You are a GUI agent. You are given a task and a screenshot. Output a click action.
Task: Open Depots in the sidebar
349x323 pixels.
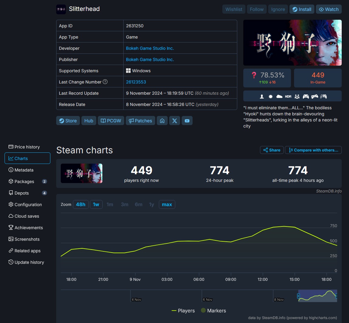[x=27, y=193]
